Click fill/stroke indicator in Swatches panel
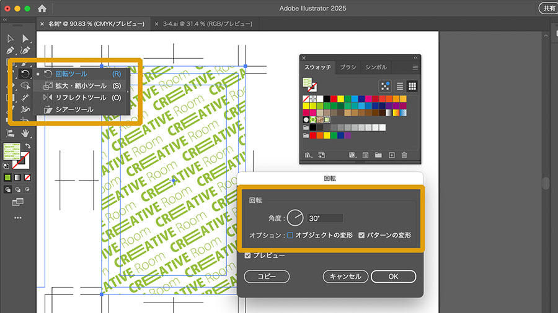 click(309, 85)
